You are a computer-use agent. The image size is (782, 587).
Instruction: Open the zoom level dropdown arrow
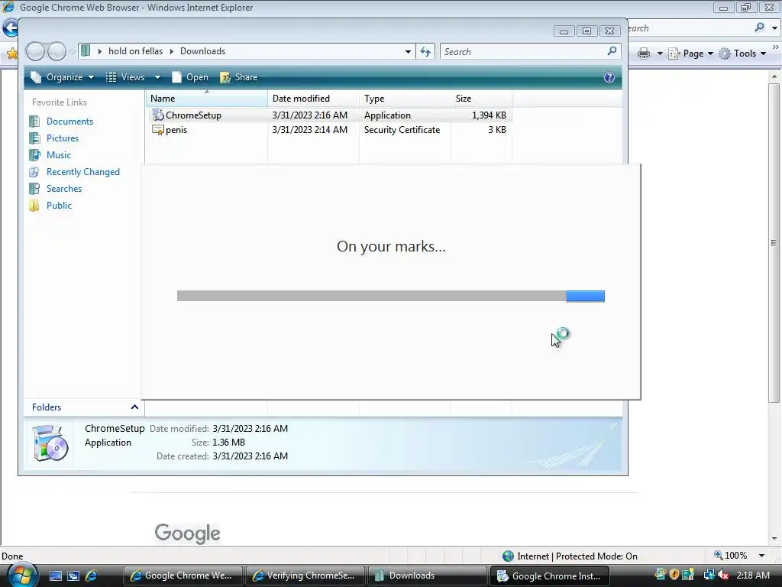coord(761,556)
